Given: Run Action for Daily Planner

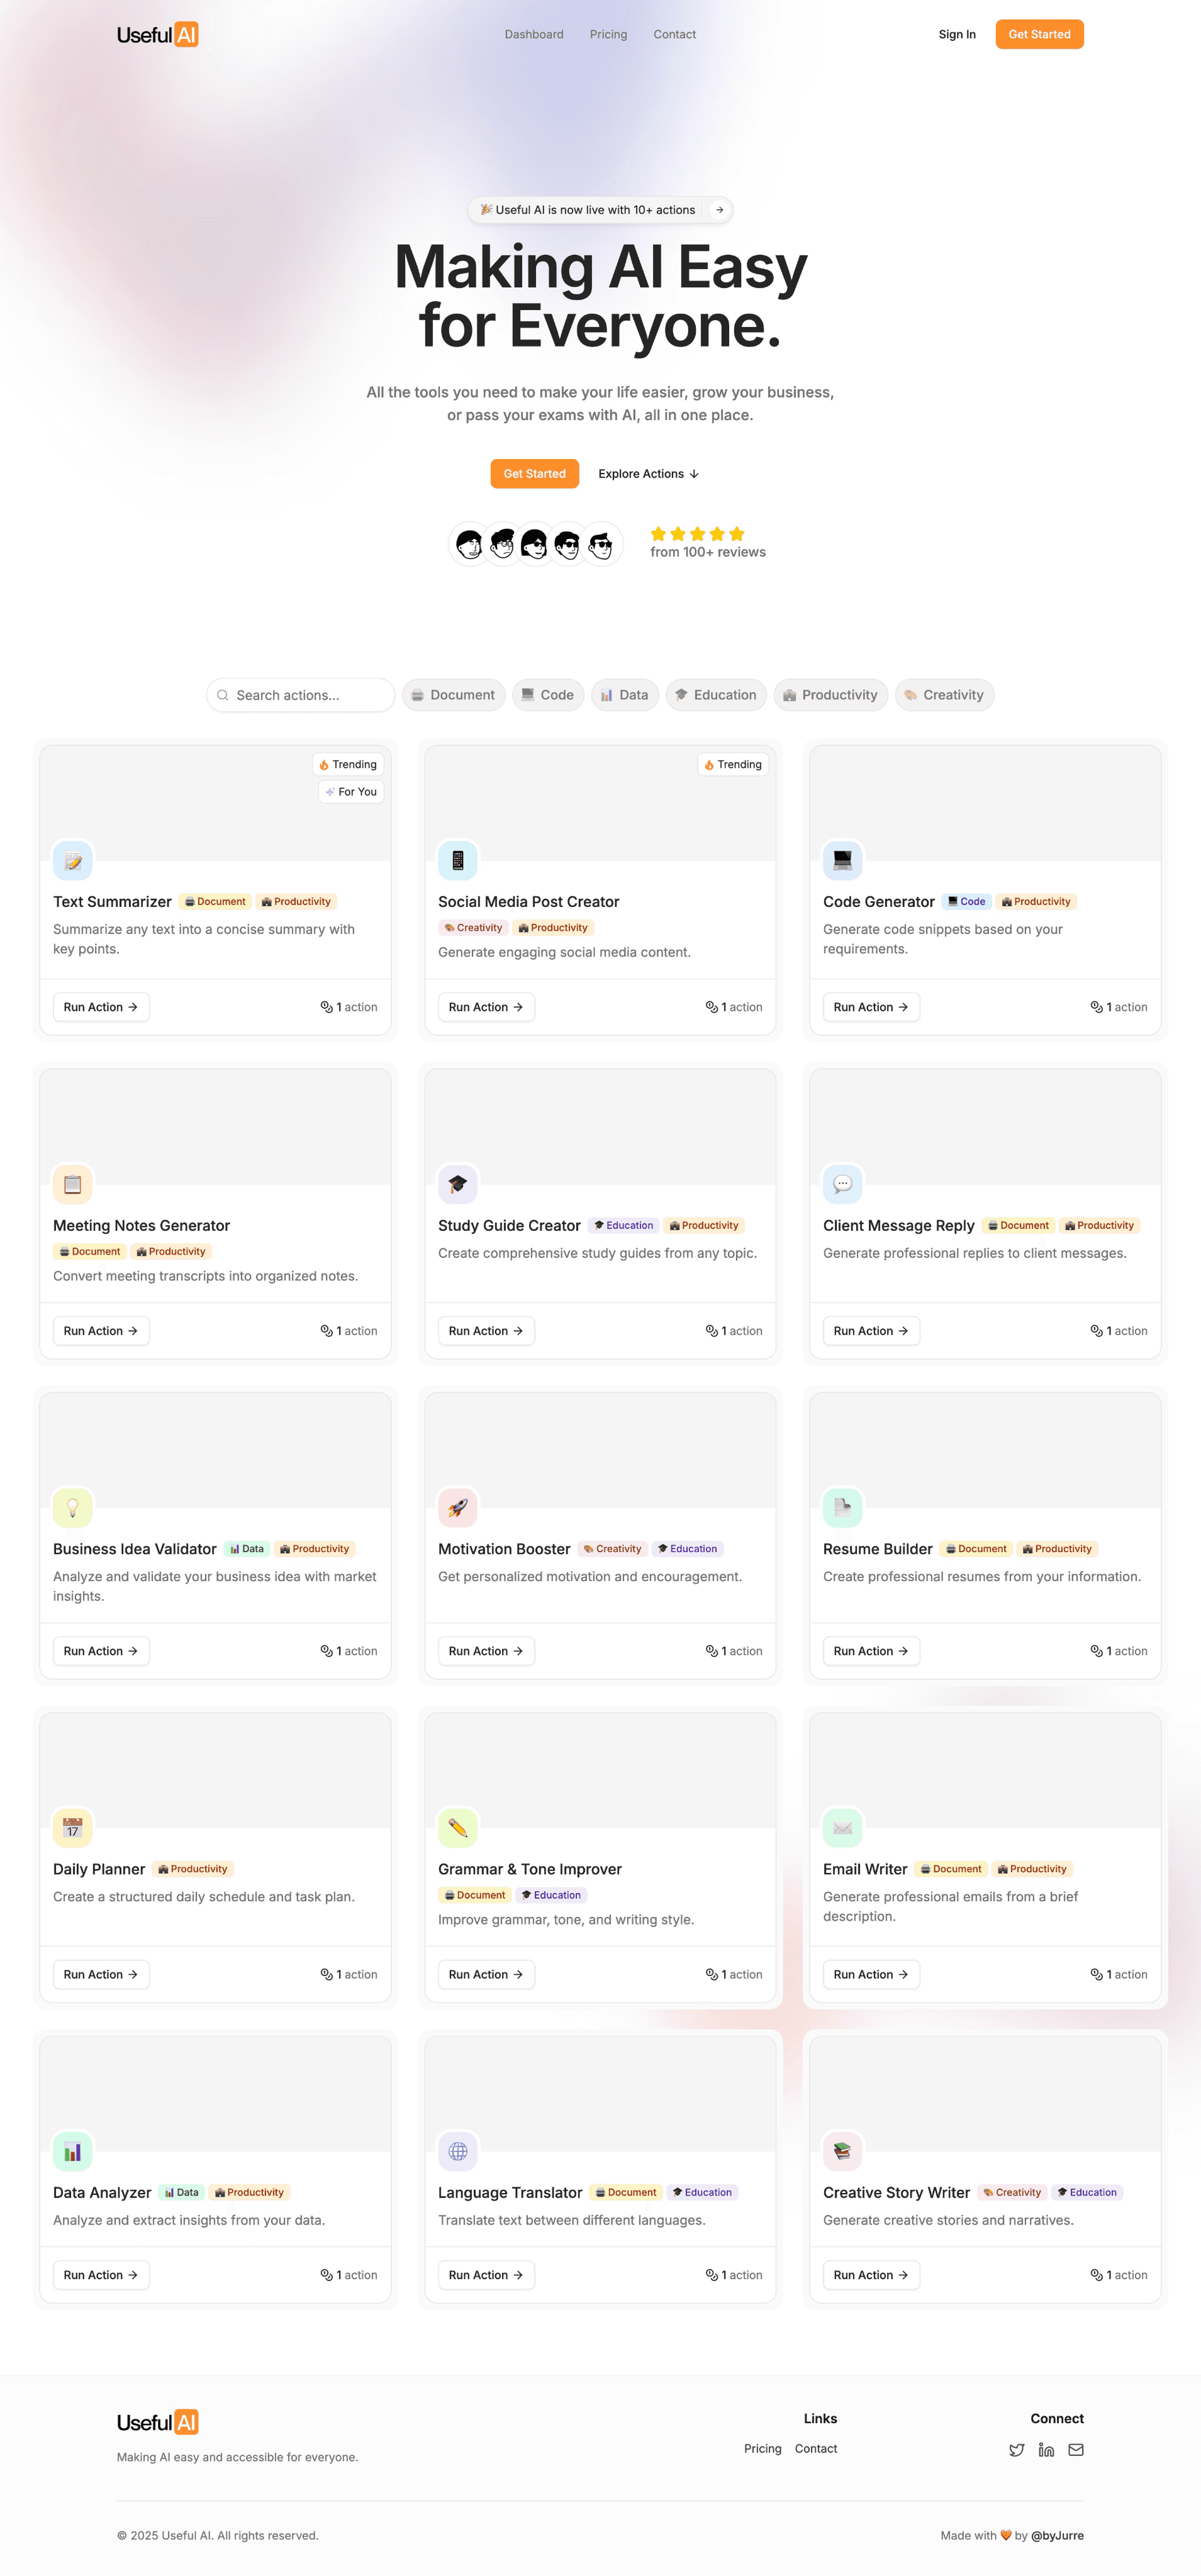Looking at the screenshot, I should point(101,1974).
